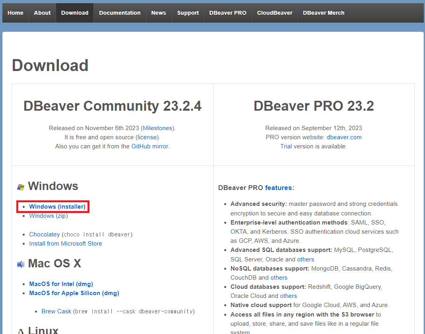Visit dbeaver.com PRO website link
The image size is (425, 334).
pos(344,137)
